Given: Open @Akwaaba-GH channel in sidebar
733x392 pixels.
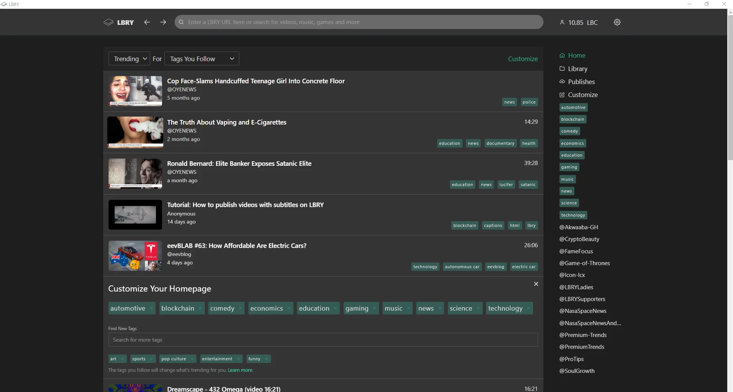Looking at the screenshot, I should [579, 227].
